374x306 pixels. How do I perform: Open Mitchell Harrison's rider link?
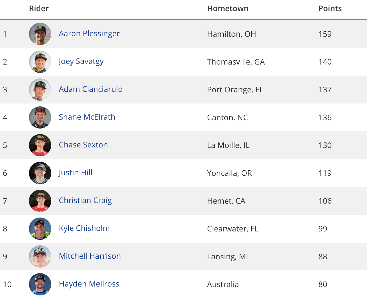click(90, 256)
